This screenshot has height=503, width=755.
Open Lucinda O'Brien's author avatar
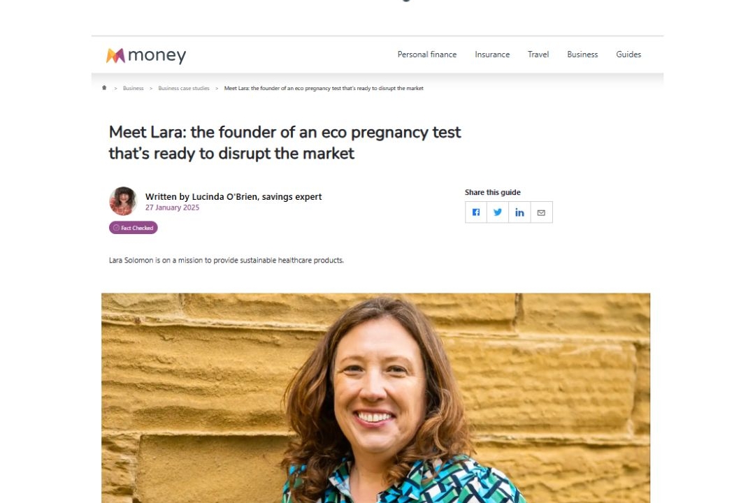point(123,201)
